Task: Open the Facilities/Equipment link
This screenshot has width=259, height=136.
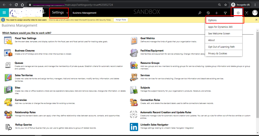Action: click(x=152, y=51)
